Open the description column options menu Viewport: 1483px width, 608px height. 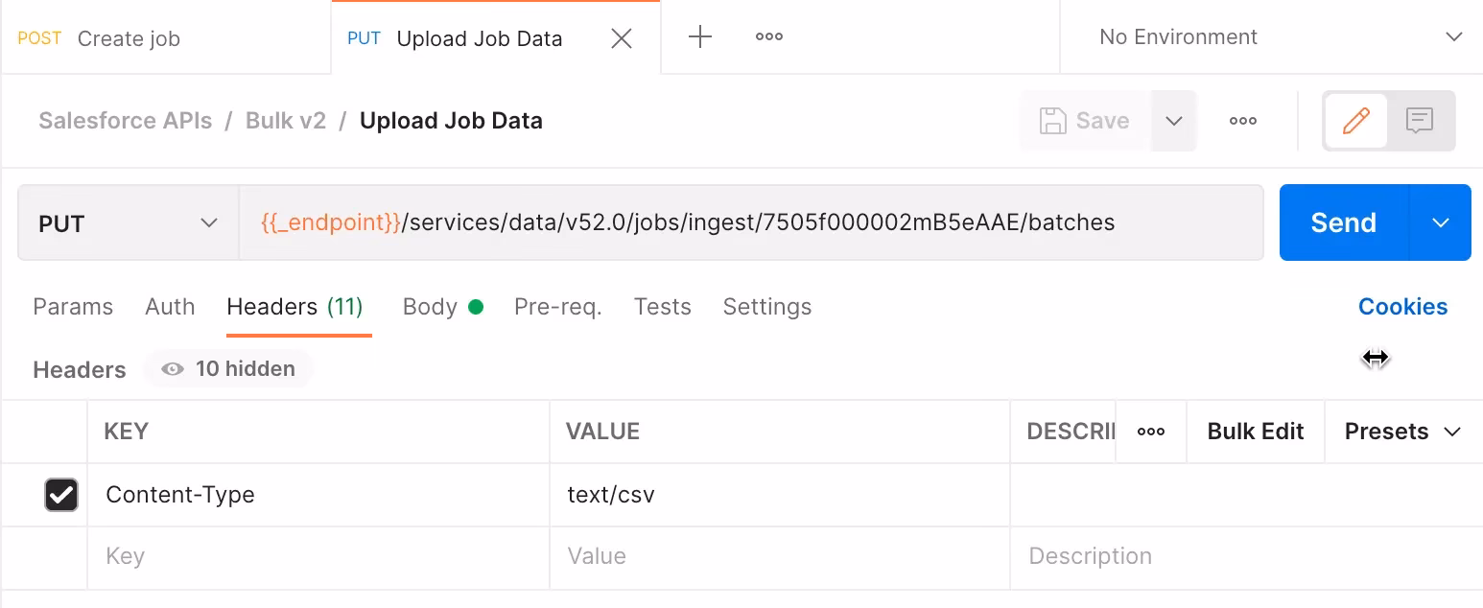tap(1150, 432)
